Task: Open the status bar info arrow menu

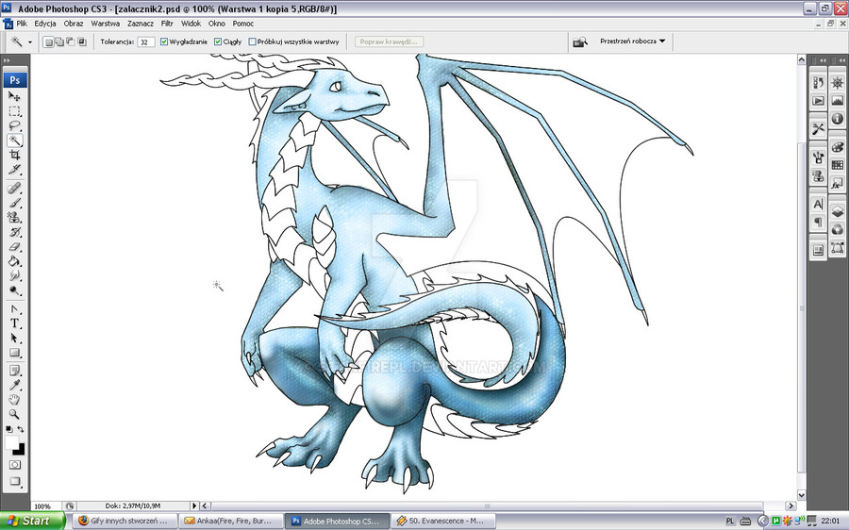Action: tap(194, 505)
